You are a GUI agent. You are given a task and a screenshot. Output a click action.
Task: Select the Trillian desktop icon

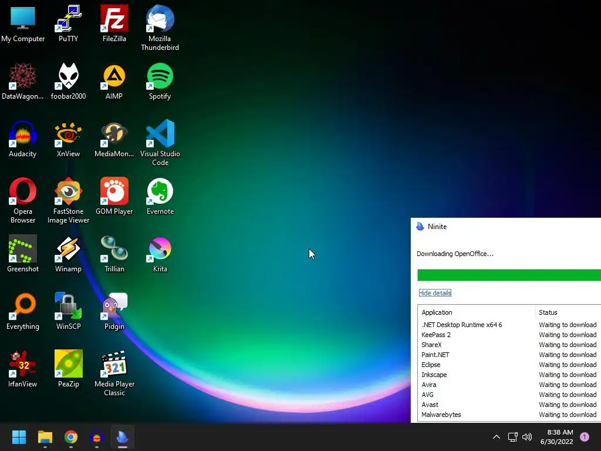[x=114, y=254]
